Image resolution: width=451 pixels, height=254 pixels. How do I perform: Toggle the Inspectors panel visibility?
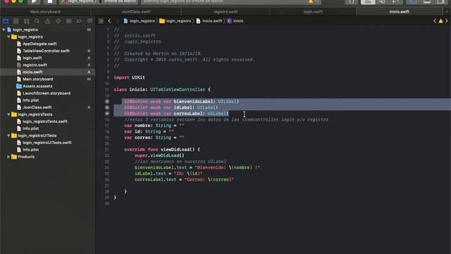click(440, 1)
